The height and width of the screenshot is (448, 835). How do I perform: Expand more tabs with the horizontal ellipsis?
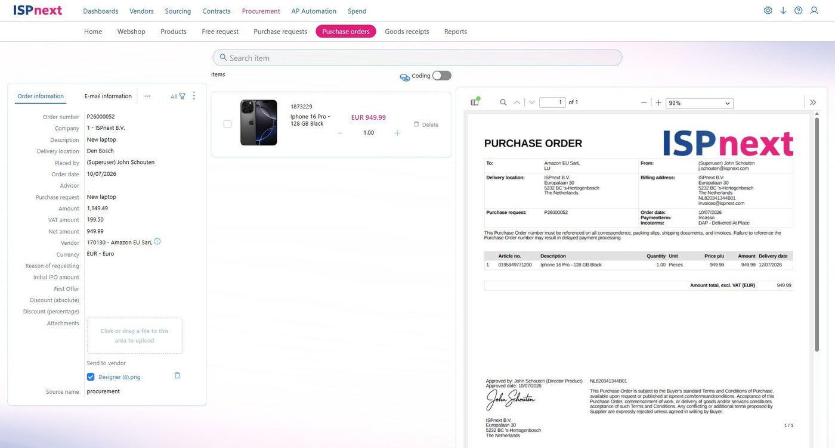click(147, 96)
